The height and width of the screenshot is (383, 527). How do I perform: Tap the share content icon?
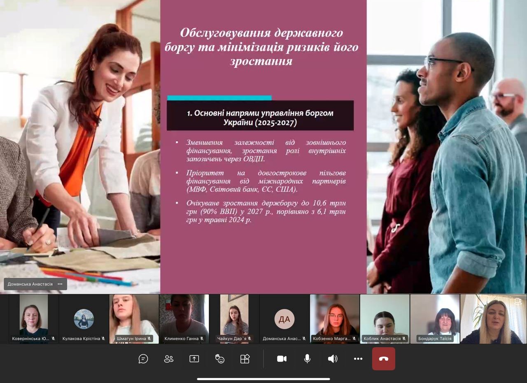194,359
